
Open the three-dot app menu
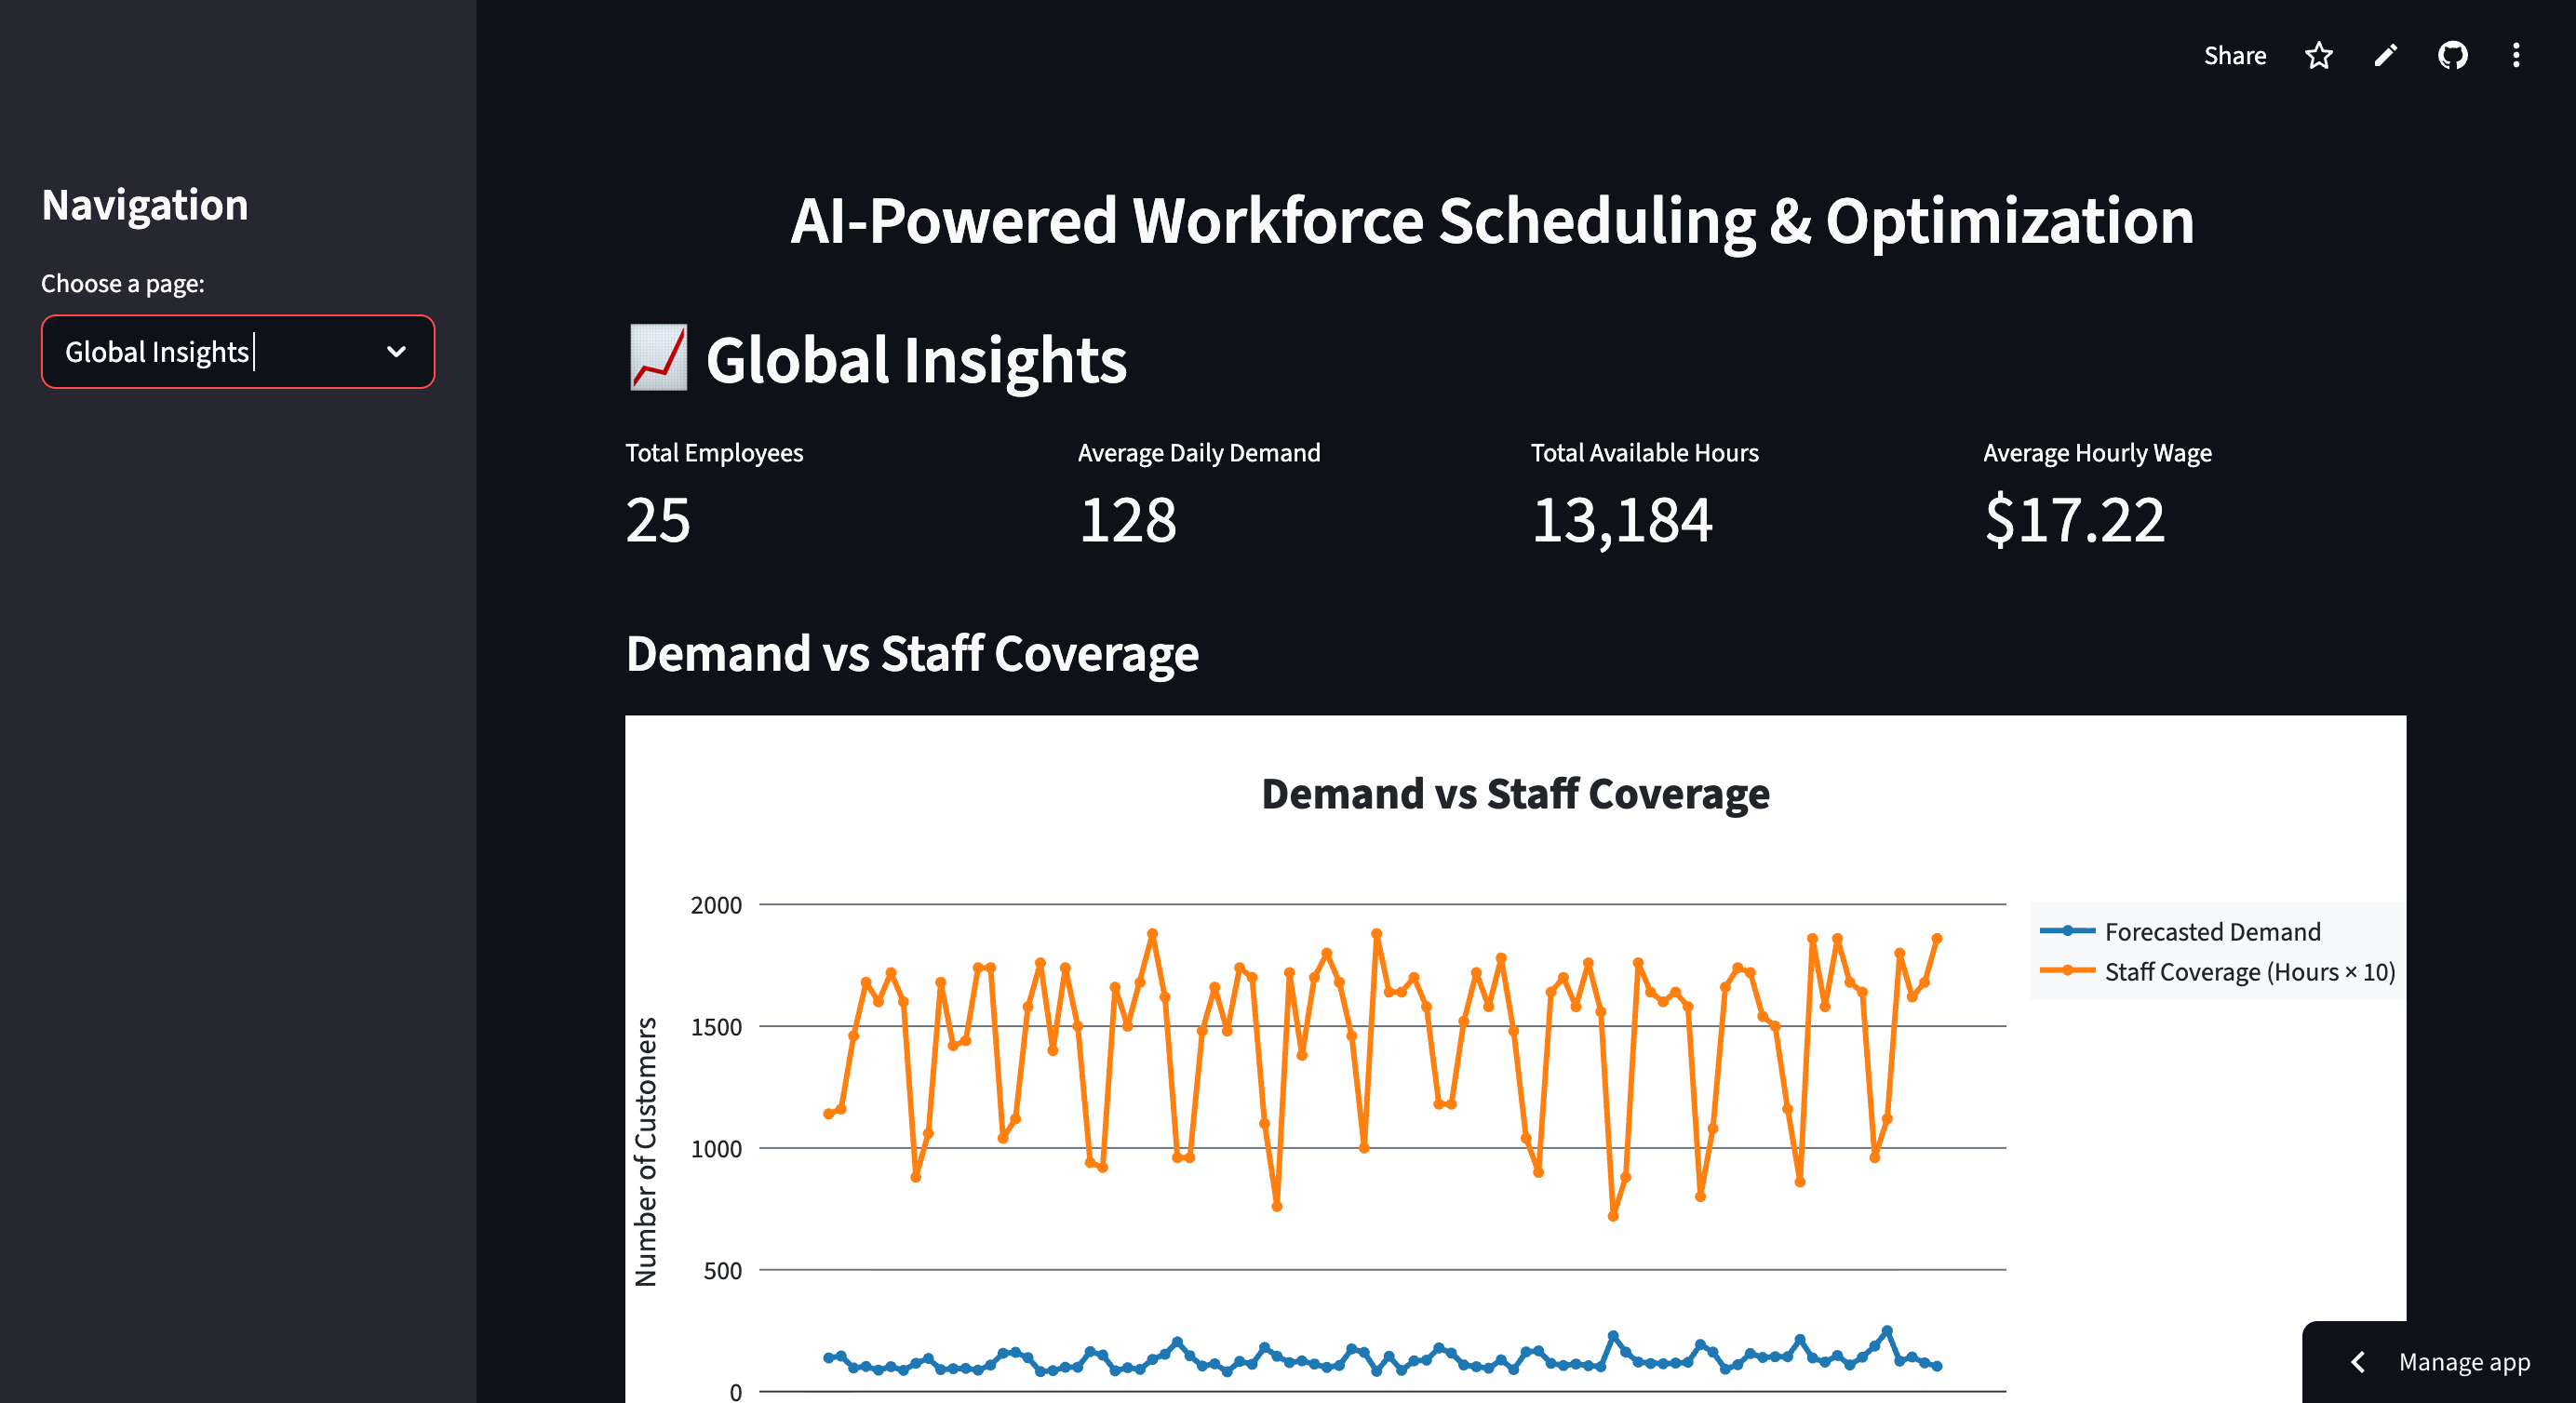pyautogui.click(x=2516, y=56)
